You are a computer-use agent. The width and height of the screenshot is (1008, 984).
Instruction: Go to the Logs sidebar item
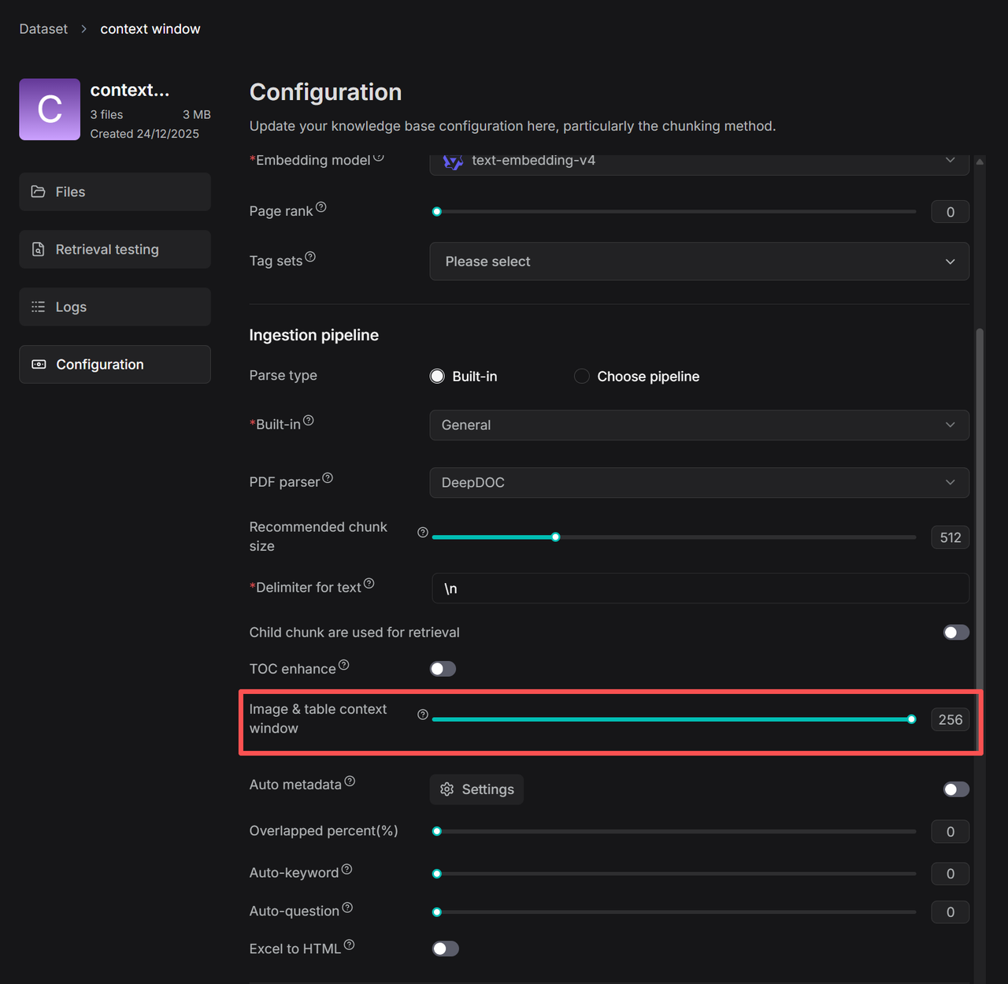tap(115, 307)
